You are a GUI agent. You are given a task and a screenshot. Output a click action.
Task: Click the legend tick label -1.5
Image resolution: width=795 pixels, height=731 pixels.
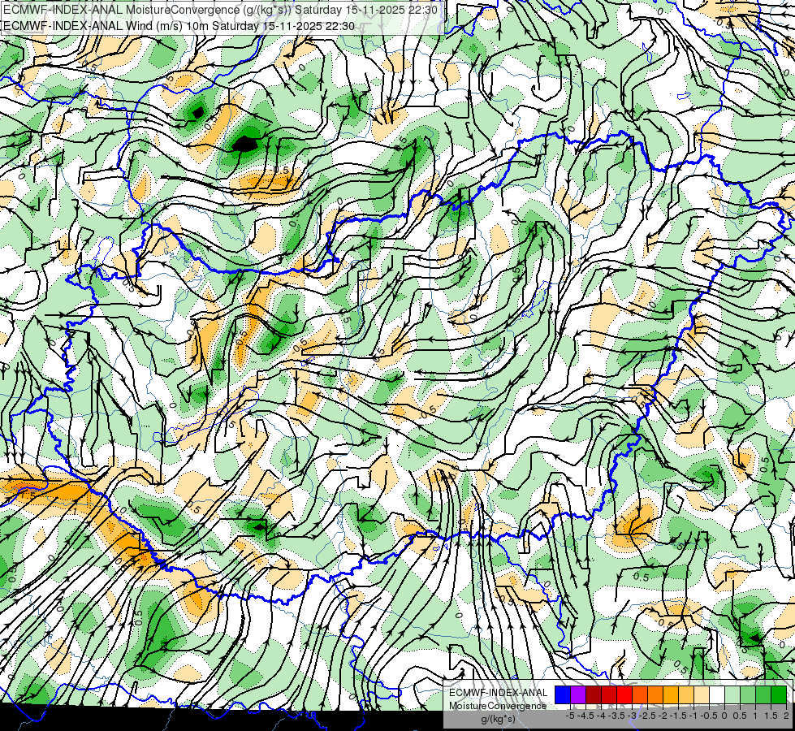click(678, 716)
